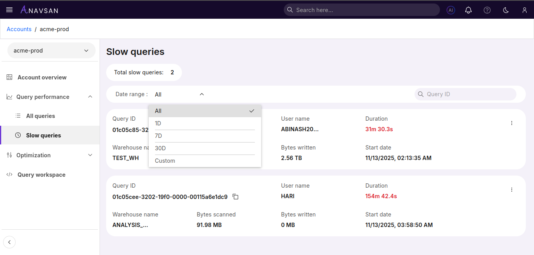Open more options for ABINASH20 query
The height and width of the screenshot is (255, 534).
click(x=512, y=123)
